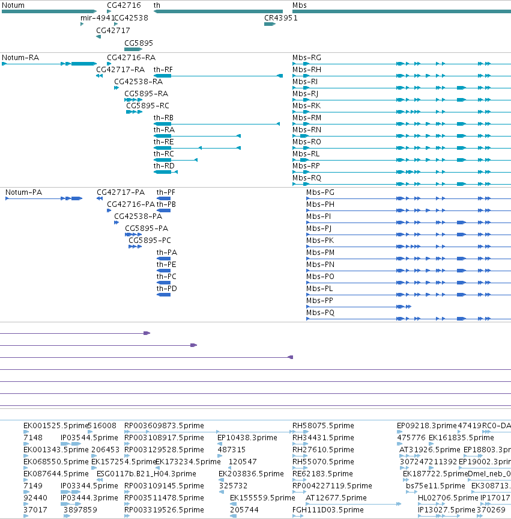Click the th-RF transcript label
The height and width of the screenshot is (519, 511).
tap(163, 70)
